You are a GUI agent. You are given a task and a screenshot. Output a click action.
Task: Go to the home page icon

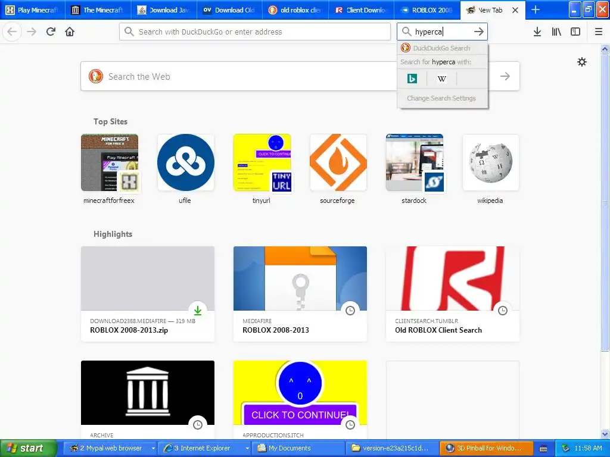[x=70, y=32]
